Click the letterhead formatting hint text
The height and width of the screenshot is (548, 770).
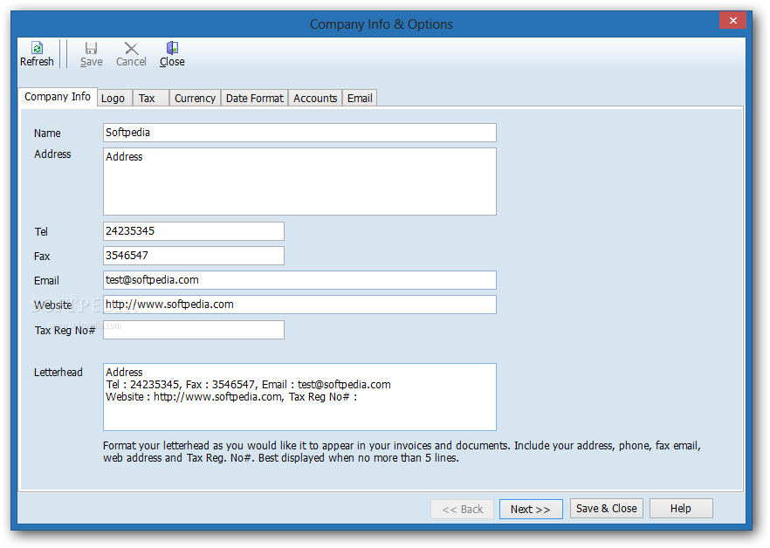point(402,452)
